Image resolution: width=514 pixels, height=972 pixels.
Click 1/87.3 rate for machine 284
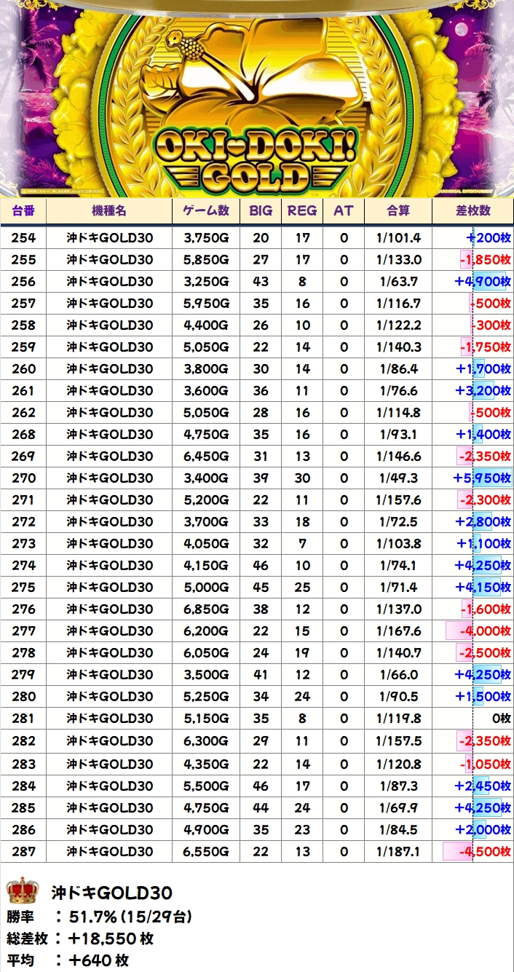[398, 786]
